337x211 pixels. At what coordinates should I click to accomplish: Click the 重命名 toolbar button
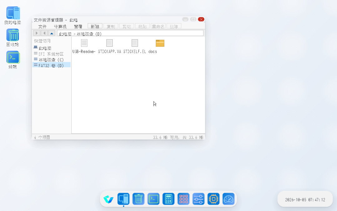[x=158, y=26]
